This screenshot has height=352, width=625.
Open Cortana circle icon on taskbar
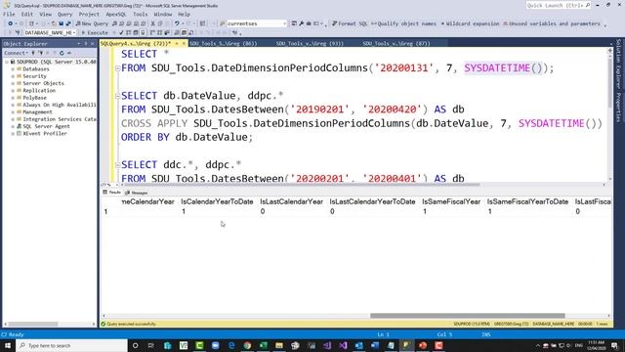(135, 345)
